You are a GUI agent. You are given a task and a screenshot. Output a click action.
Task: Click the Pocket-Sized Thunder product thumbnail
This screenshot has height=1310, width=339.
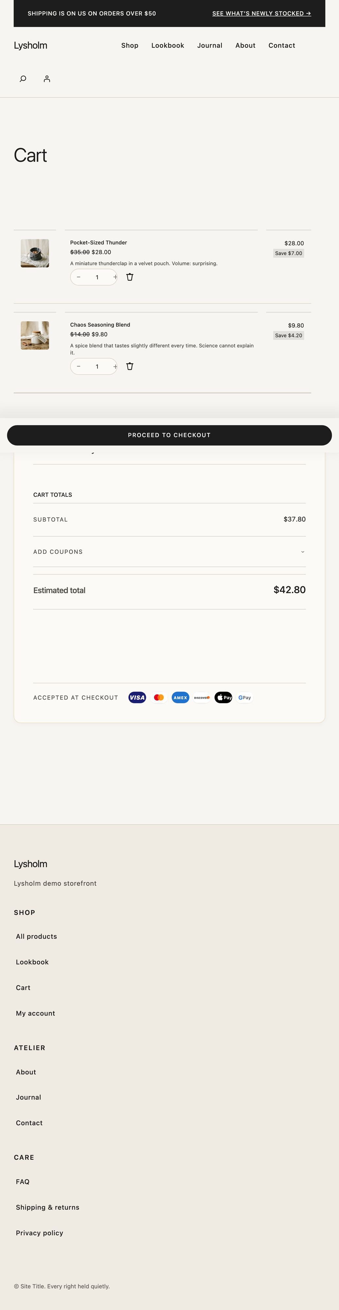pyautogui.click(x=35, y=253)
